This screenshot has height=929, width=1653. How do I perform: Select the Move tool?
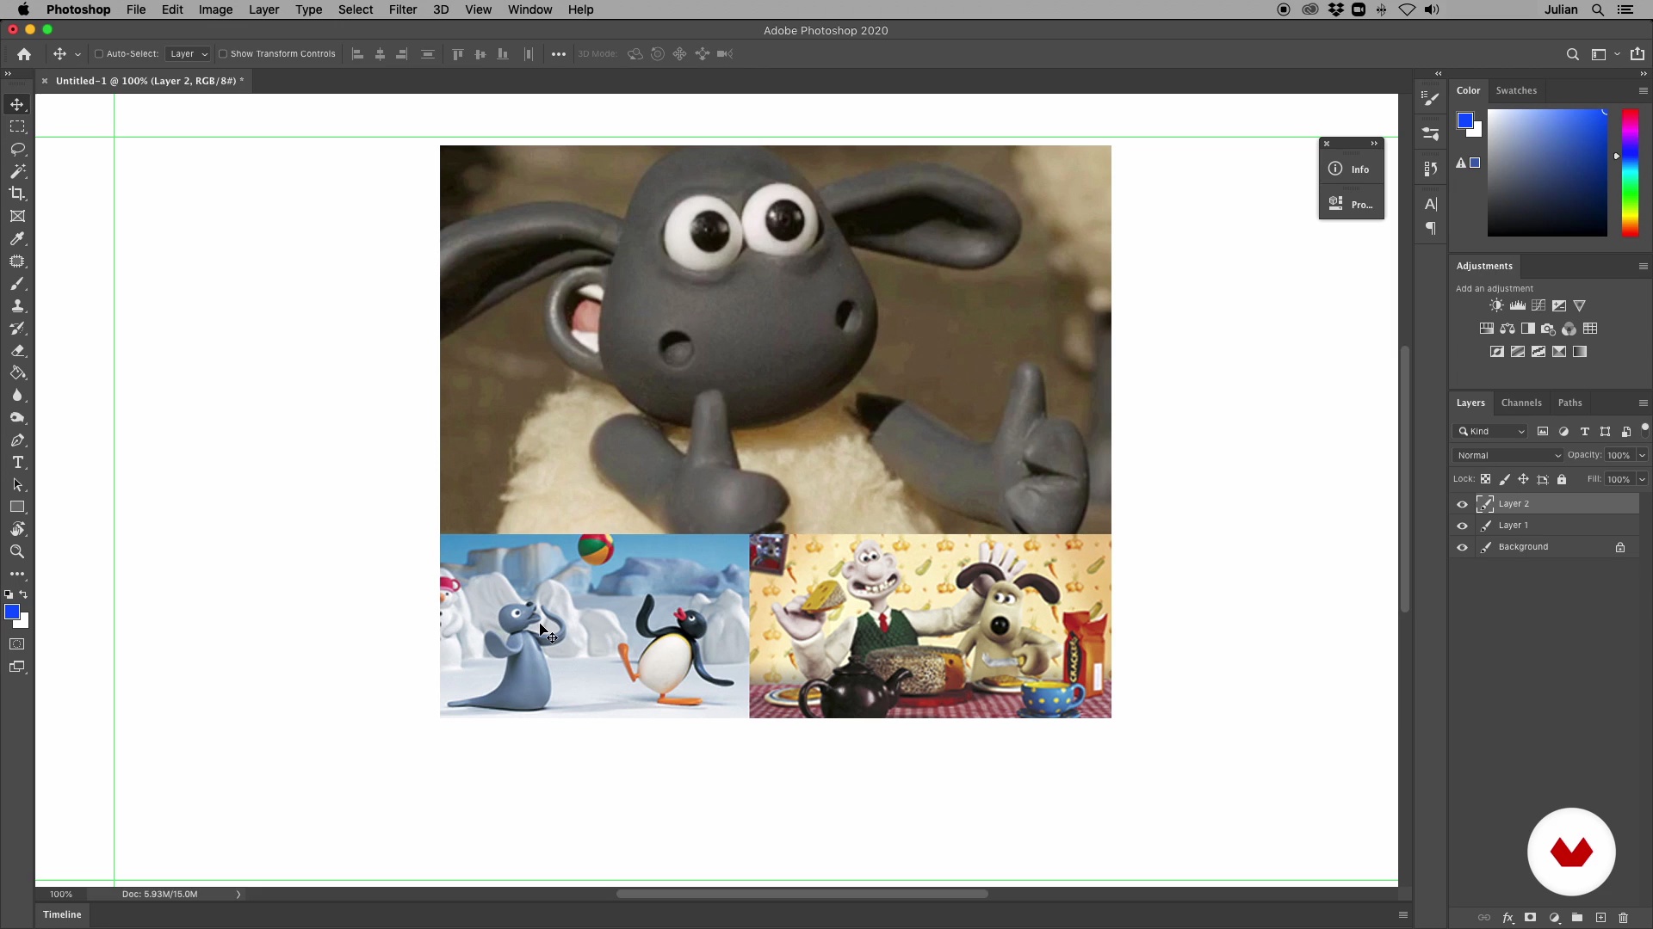(17, 104)
